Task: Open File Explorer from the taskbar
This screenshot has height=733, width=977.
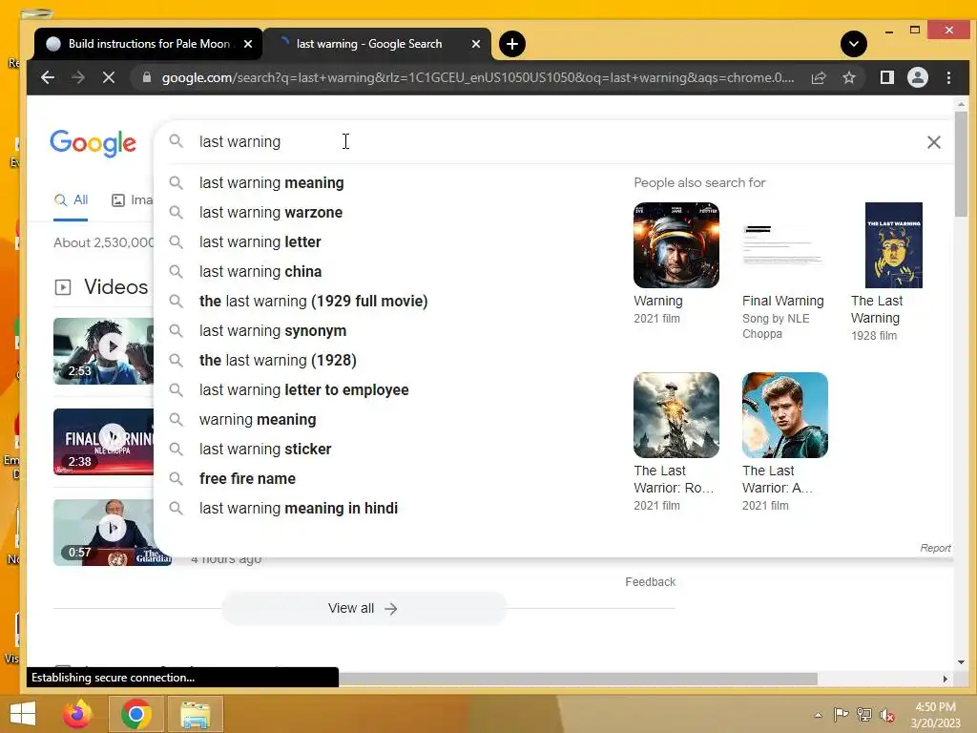Action: pos(195,714)
